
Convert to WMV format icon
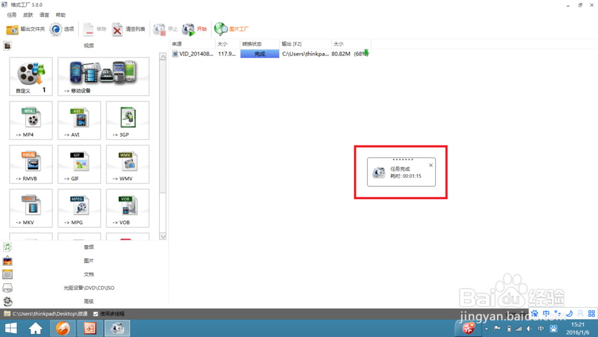pos(128,164)
